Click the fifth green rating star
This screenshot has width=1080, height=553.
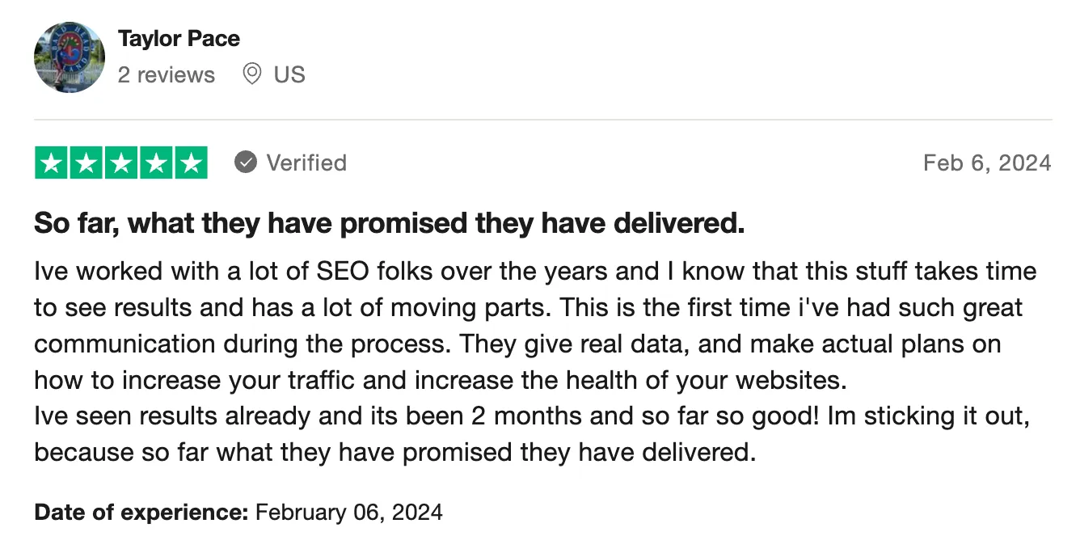tap(191, 163)
